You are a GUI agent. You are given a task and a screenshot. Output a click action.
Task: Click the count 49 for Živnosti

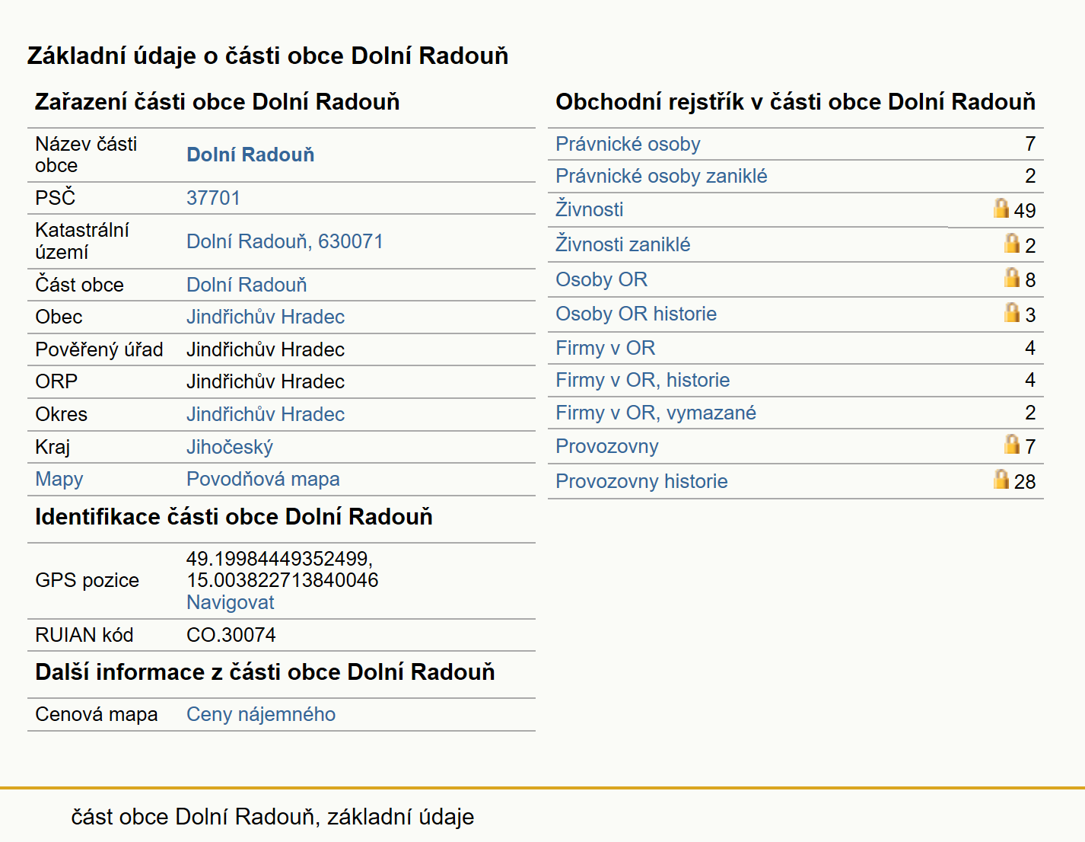(x=1025, y=211)
